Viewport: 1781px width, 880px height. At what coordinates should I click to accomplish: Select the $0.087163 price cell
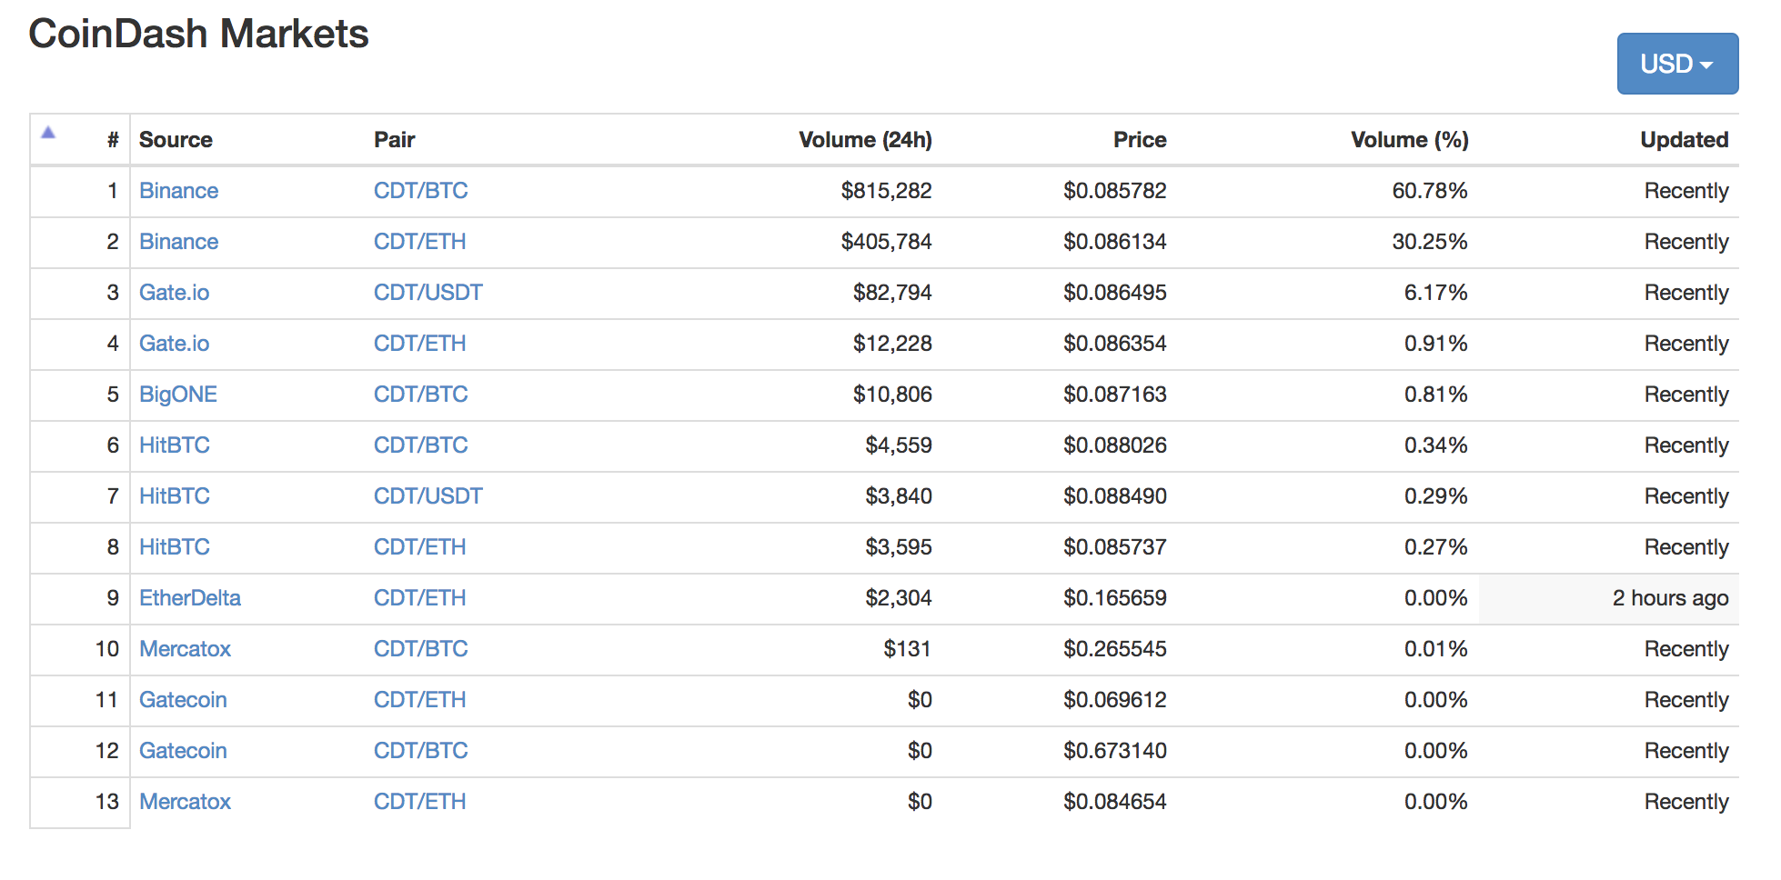pyautogui.click(x=1115, y=395)
